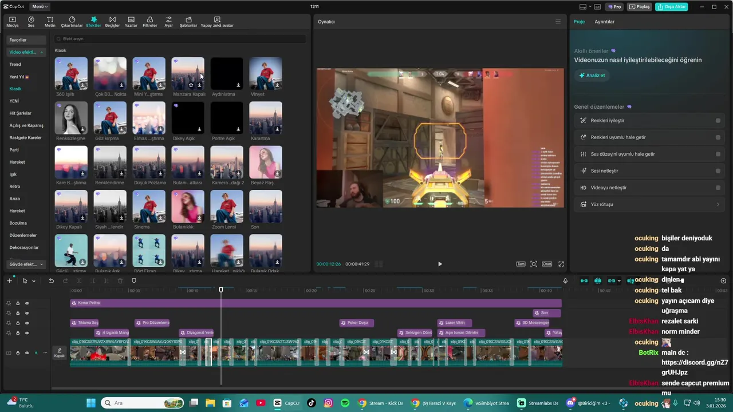Enable the Videoyu netleştir checkbox
The image size is (733, 412).
click(718, 188)
